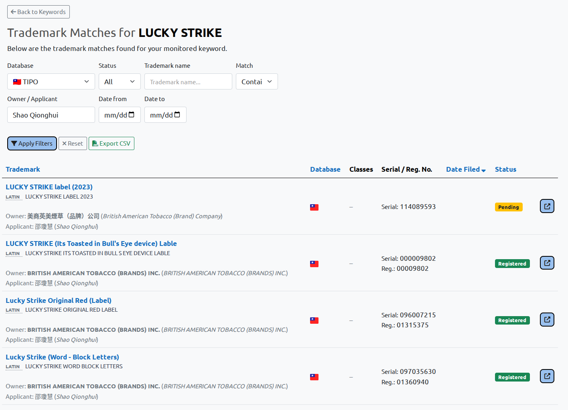The width and height of the screenshot is (568, 410).
Task: Open calendar picker in Date from field
Action: click(x=131, y=115)
